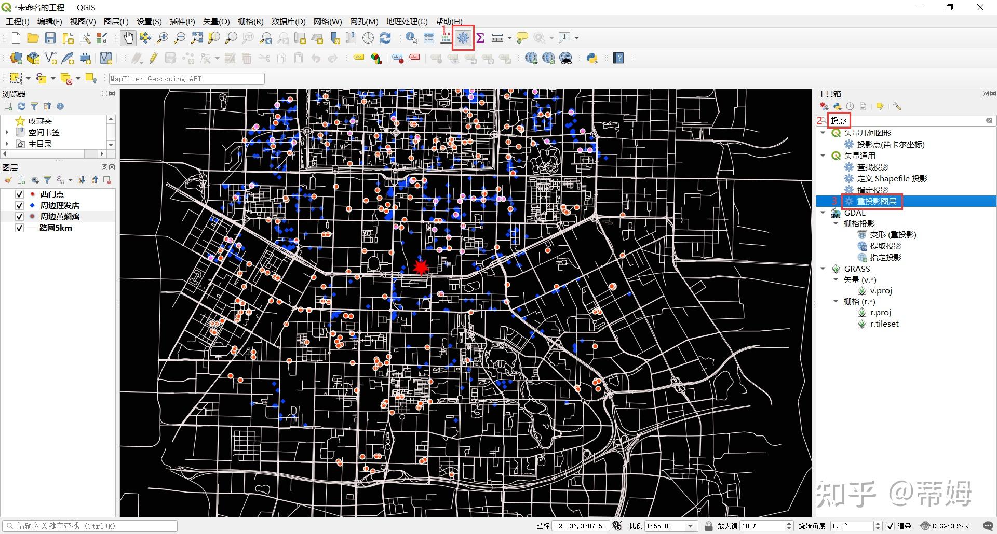Select the r.tileset GRASS tool
Screen dimensions: 997x534
pos(884,324)
